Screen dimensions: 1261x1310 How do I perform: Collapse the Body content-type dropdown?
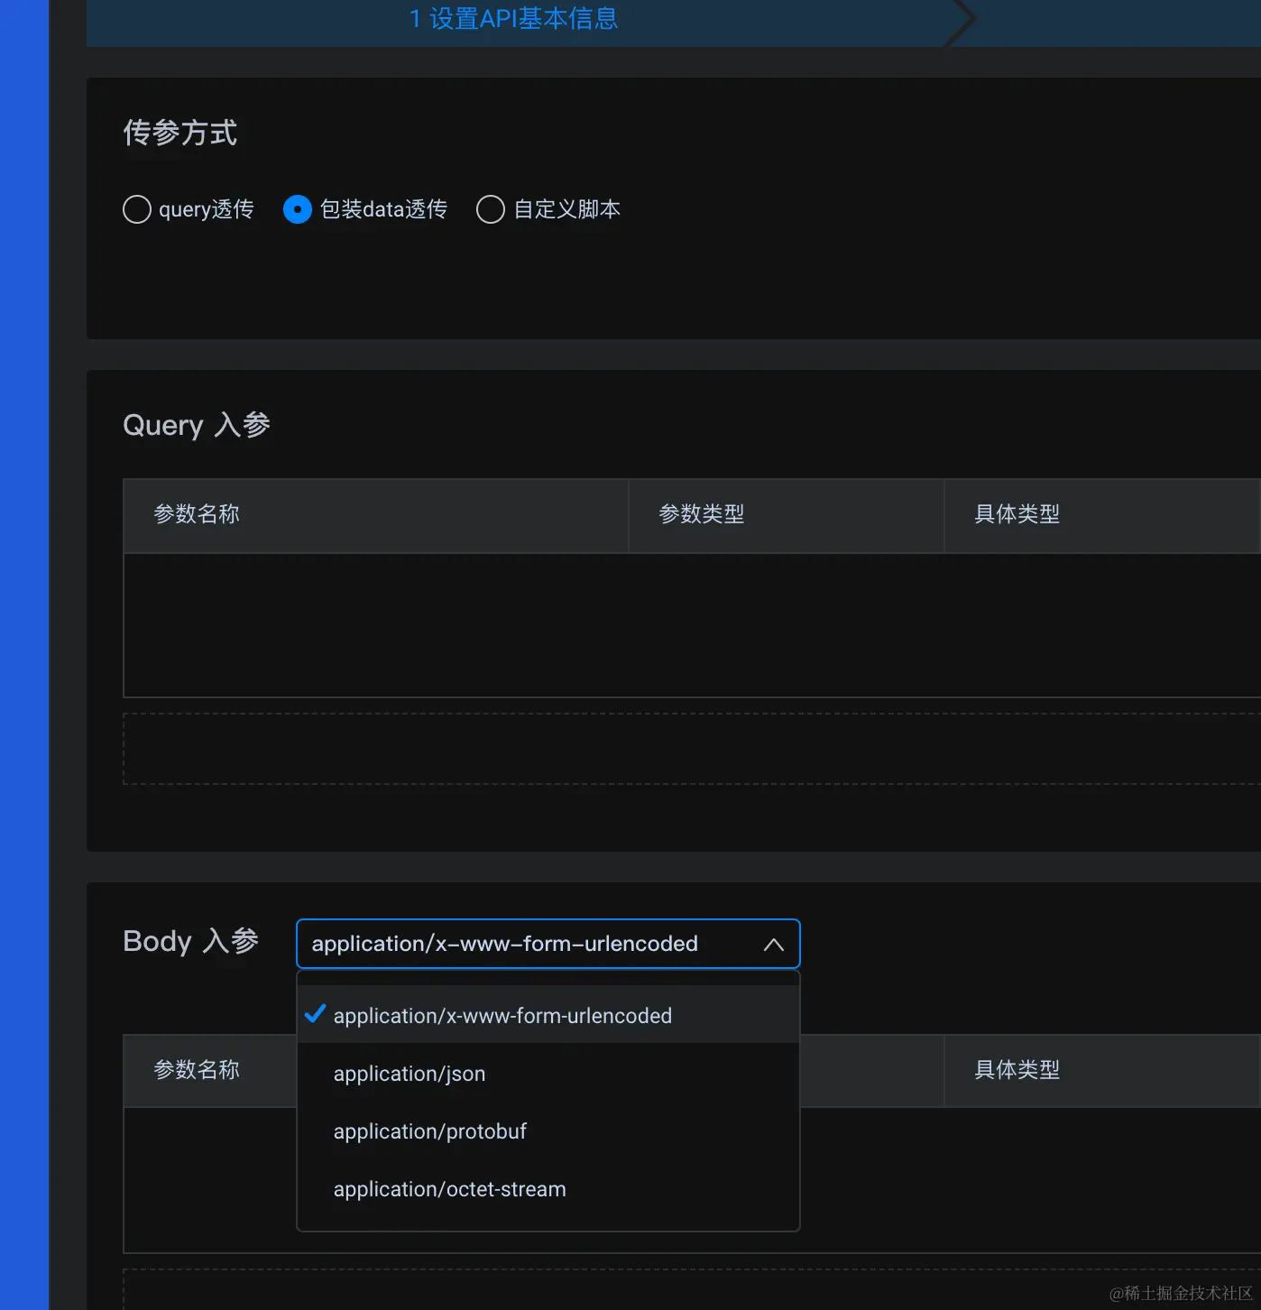548,944
